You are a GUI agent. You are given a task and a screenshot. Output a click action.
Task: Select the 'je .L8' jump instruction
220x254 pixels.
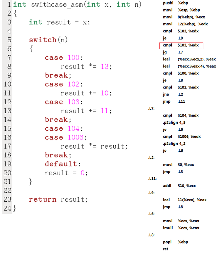point(173,80)
